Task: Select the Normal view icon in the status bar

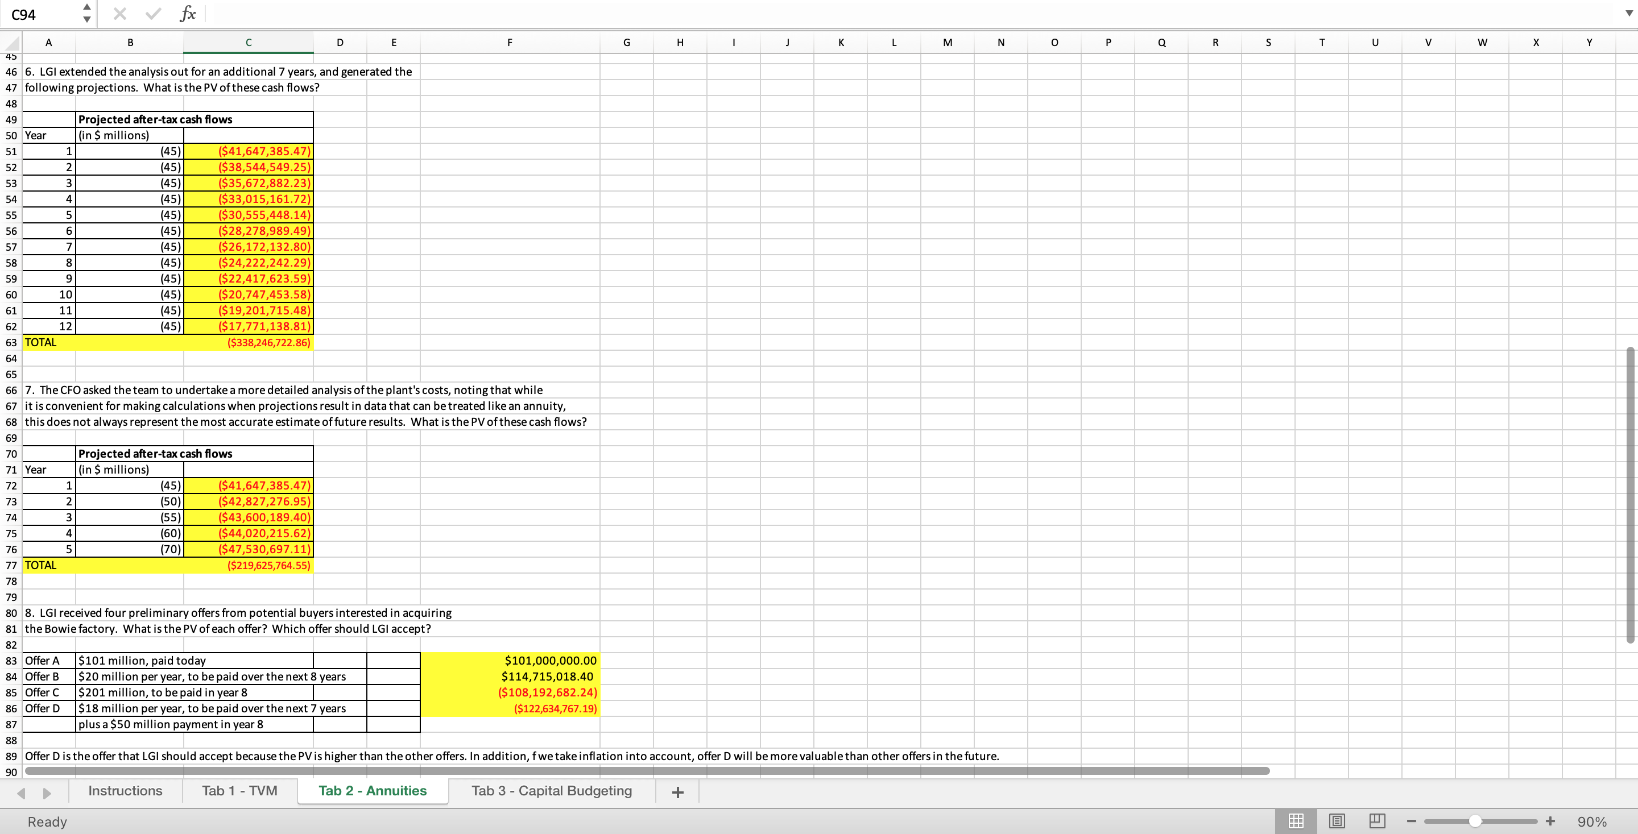Action: pyautogui.click(x=1296, y=821)
